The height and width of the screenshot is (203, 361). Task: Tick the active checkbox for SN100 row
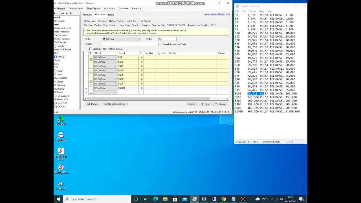coord(91,88)
